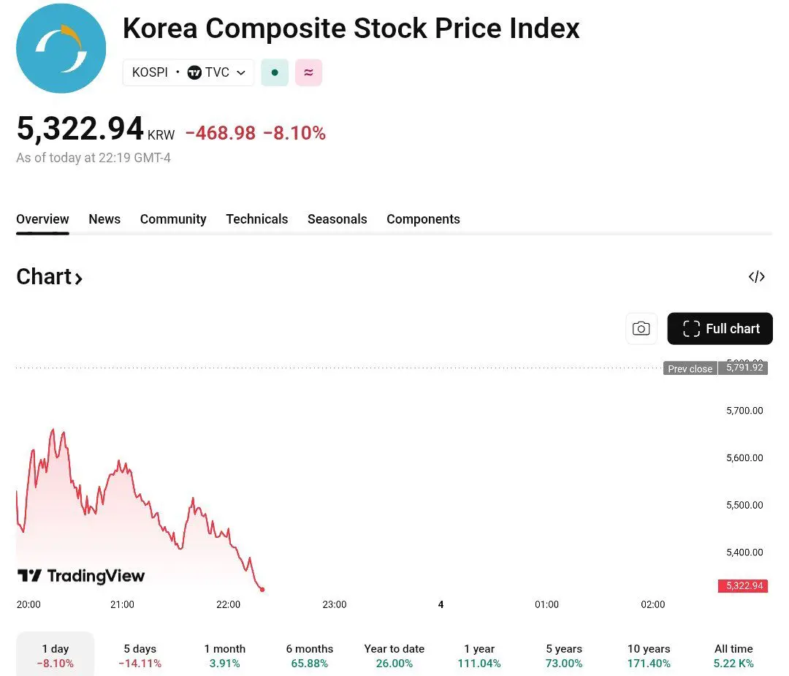Click the Prev close price label
Screen dimensions: 789x676
pyautogui.click(x=690, y=369)
